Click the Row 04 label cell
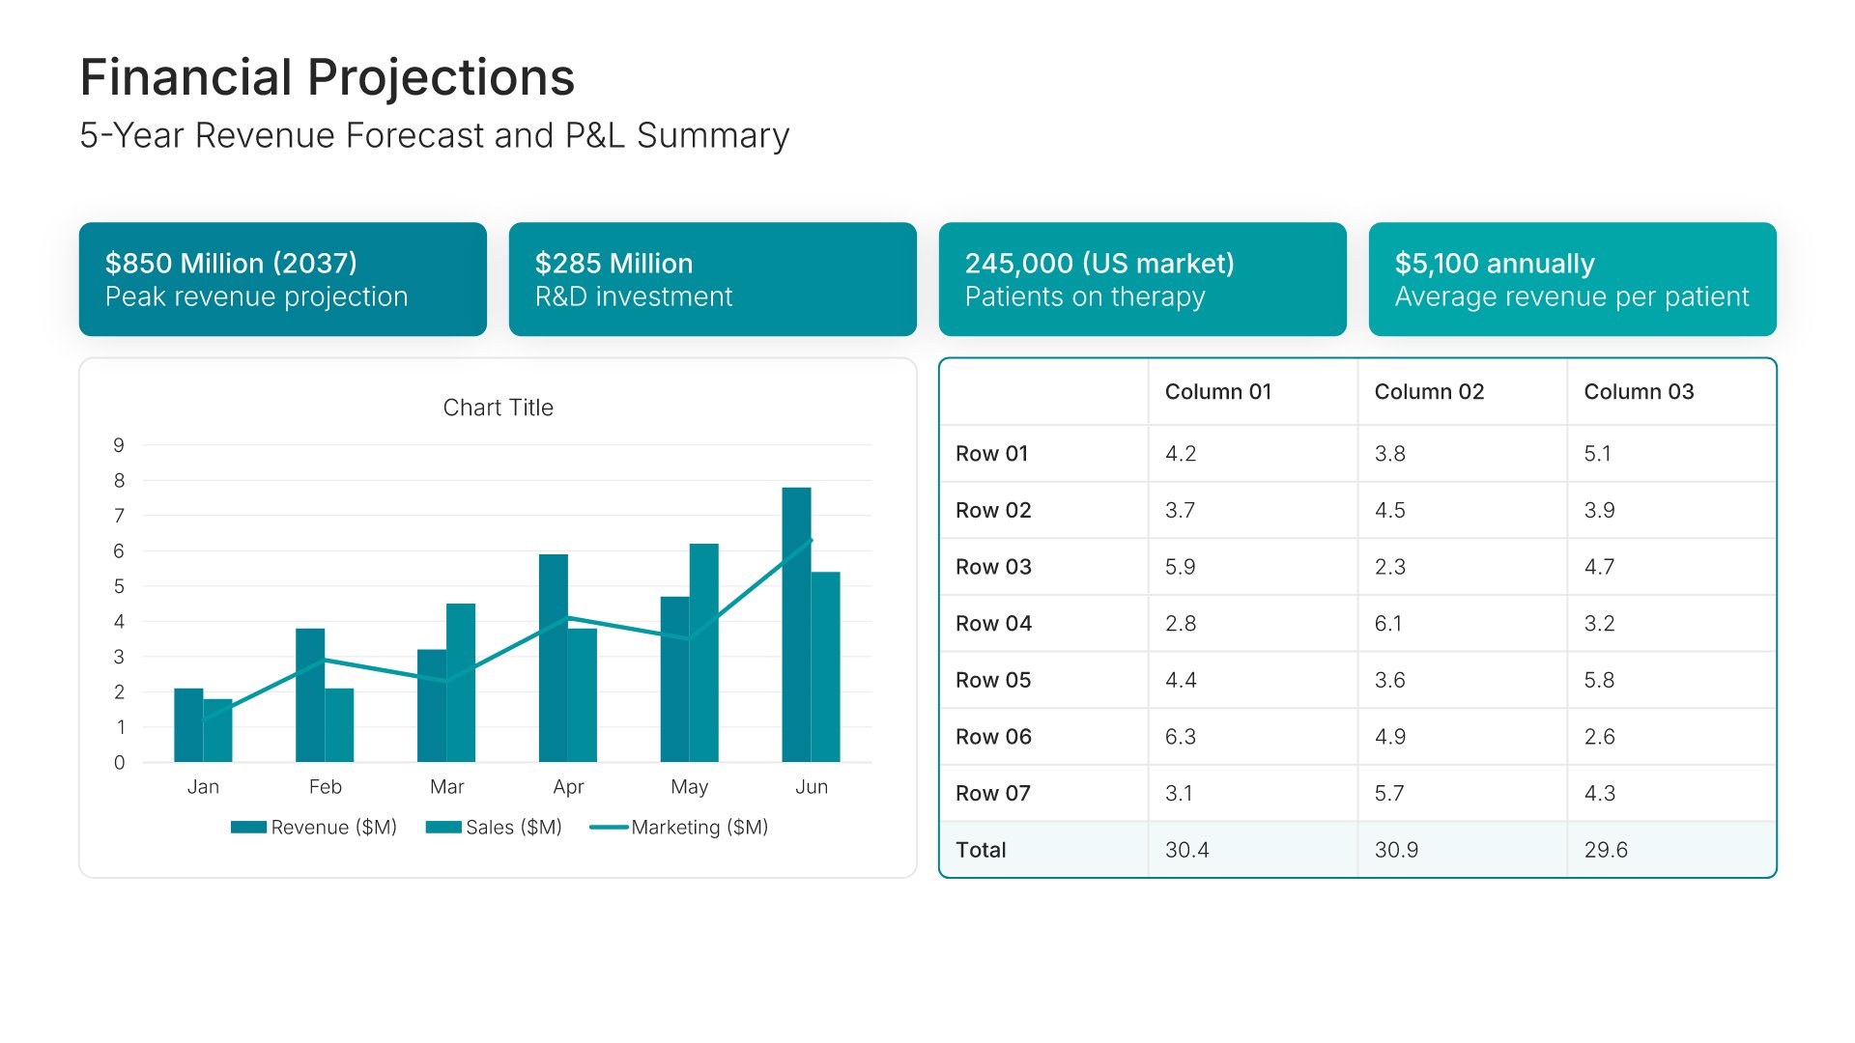 click(993, 623)
